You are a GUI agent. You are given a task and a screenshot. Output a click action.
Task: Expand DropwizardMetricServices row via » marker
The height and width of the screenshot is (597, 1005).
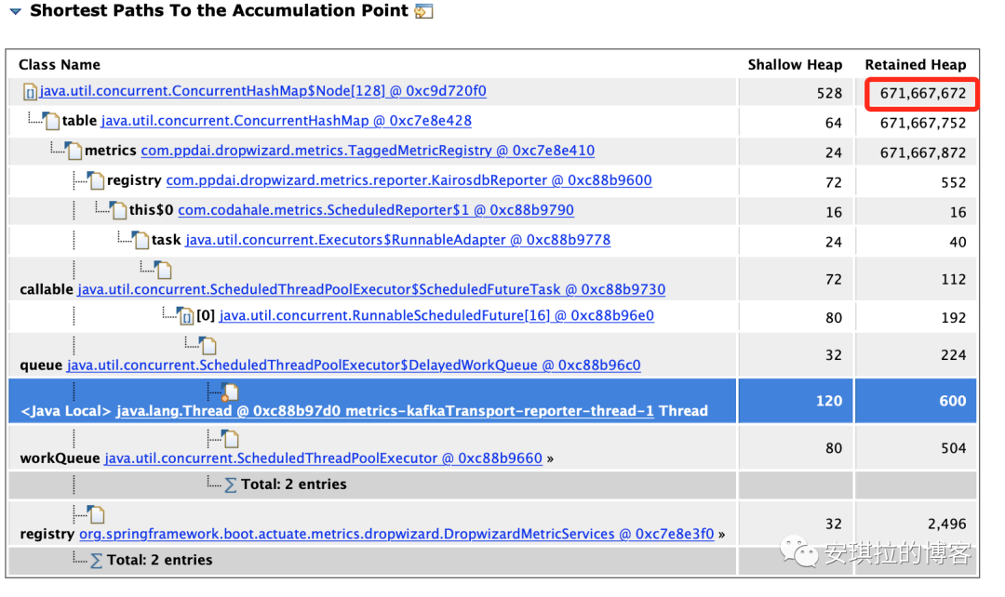[722, 534]
